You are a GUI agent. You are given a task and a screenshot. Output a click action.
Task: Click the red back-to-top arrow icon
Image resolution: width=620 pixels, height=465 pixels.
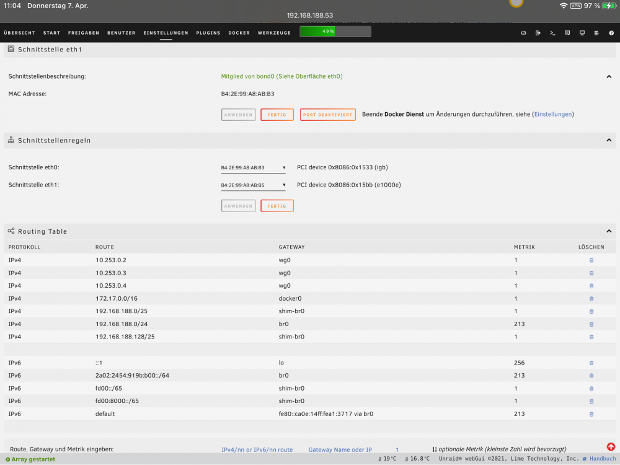(x=611, y=447)
